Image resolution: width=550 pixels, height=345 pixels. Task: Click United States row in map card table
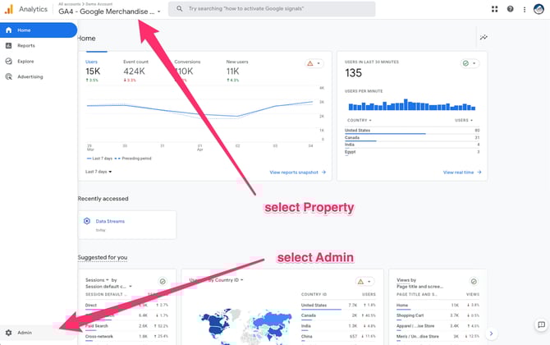tap(338, 306)
